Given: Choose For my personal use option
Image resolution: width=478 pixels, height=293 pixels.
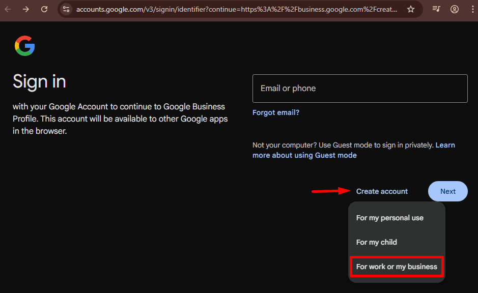Looking at the screenshot, I should pos(389,218).
